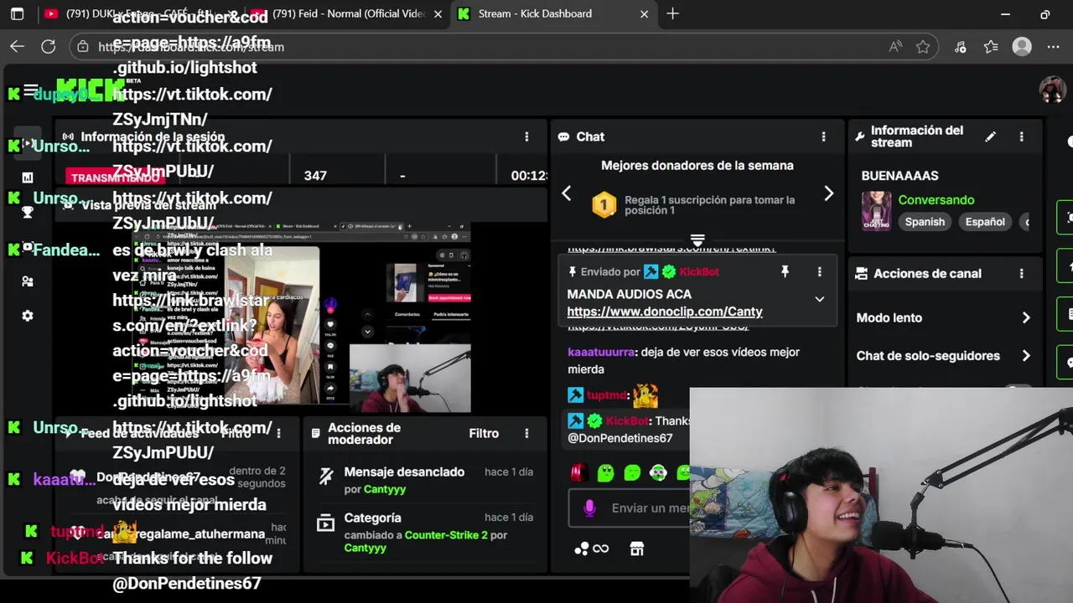Viewport: 1073px width, 603px height.
Task: Click the Español tag
Action: [985, 222]
